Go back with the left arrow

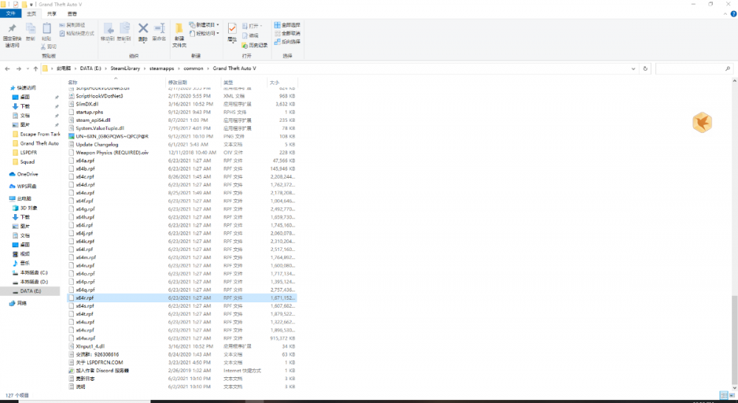click(7, 69)
